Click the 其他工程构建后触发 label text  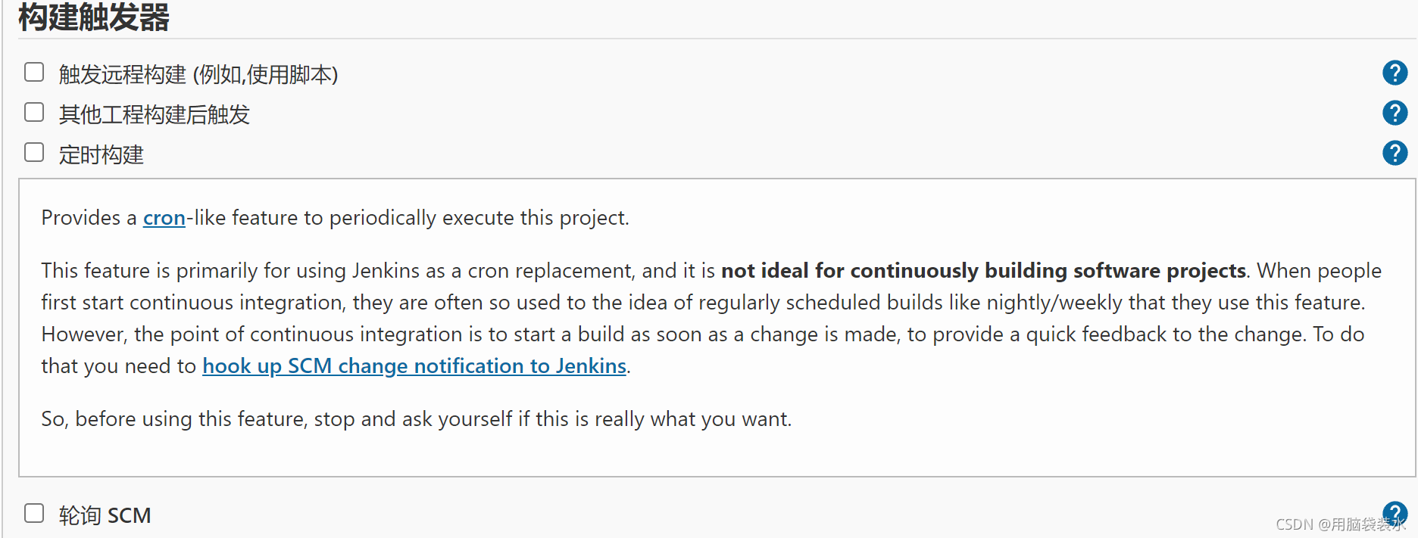point(155,114)
